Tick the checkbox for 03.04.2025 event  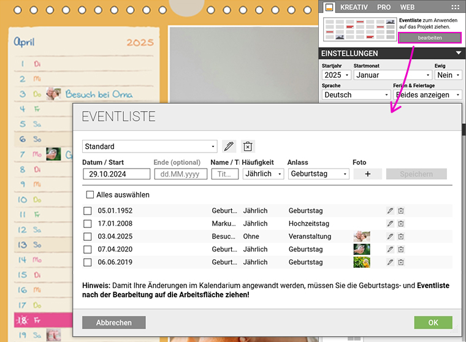[88, 237]
